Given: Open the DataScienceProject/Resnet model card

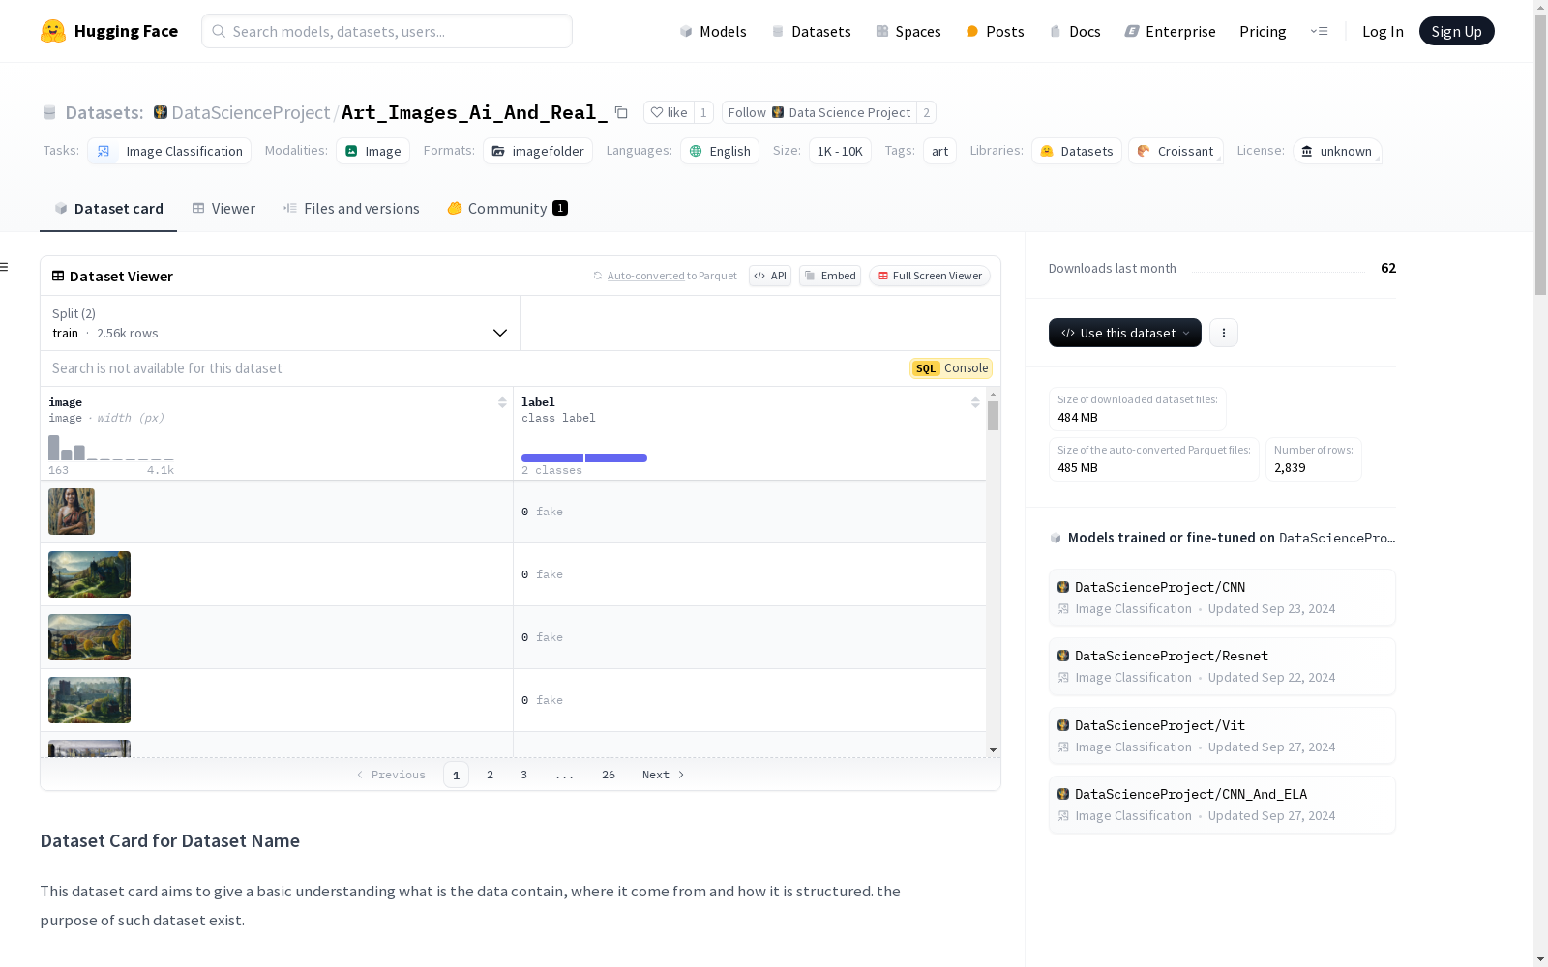Looking at the screenshot, I should (1222, 666).
